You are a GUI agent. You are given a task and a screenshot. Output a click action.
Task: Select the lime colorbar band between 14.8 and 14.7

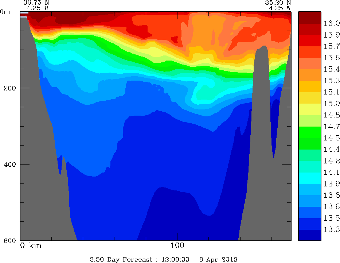pyautogui.click(x=310, y=121)
